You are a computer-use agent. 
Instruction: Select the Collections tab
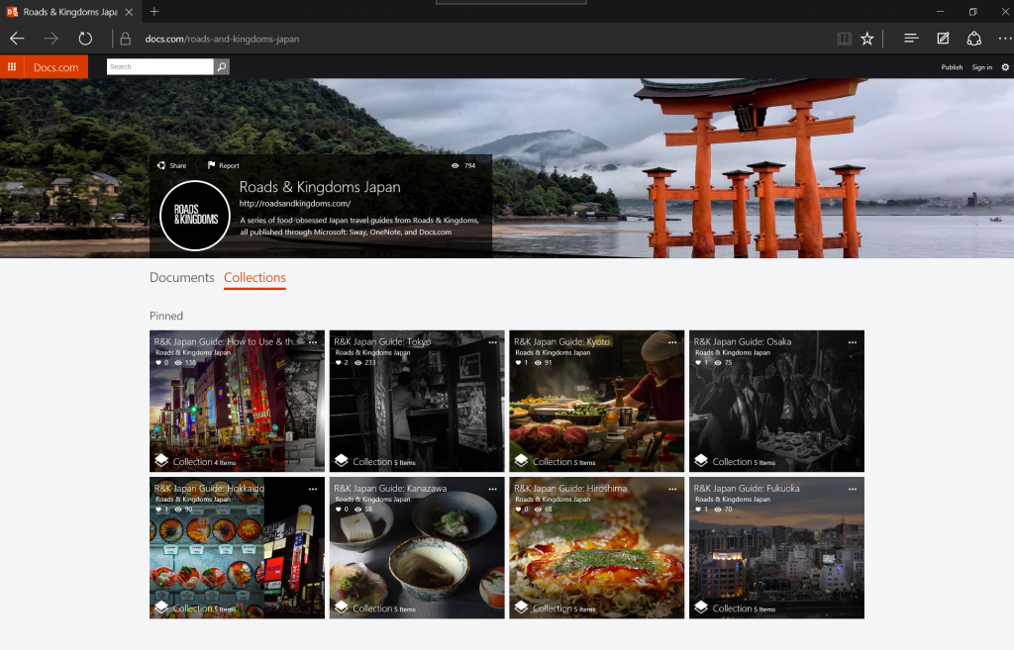(254, 278)
